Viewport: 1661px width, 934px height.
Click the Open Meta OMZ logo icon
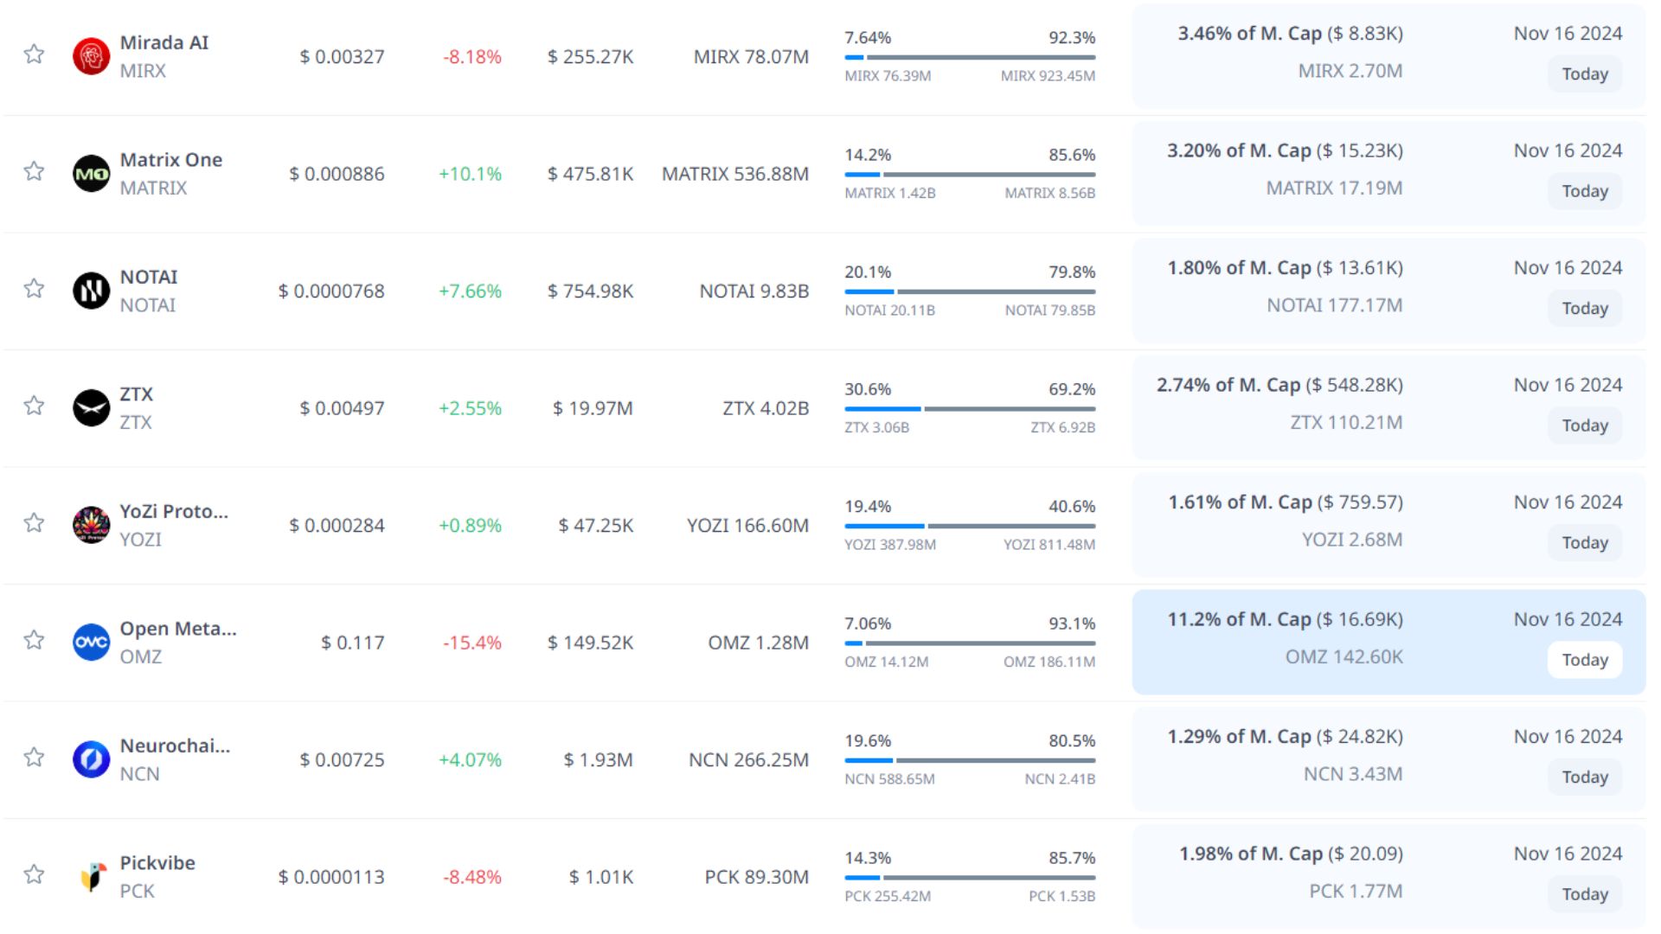click(x=91, y=643)
